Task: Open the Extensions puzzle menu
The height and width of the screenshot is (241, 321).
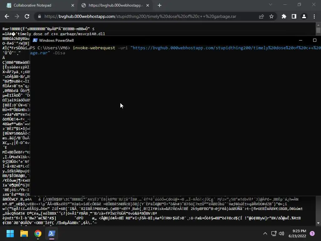Action: pyautogui.click(x=284, y=16)
